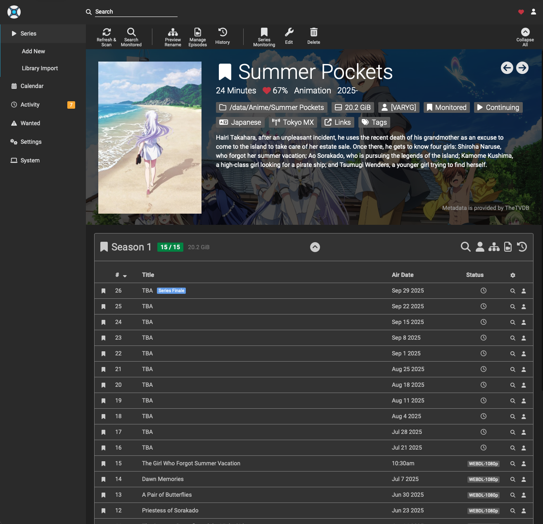This screenshot has width=543, height=524.
Task: Toggle monitoring for episode 22
Action: click(x=104, y=354)
